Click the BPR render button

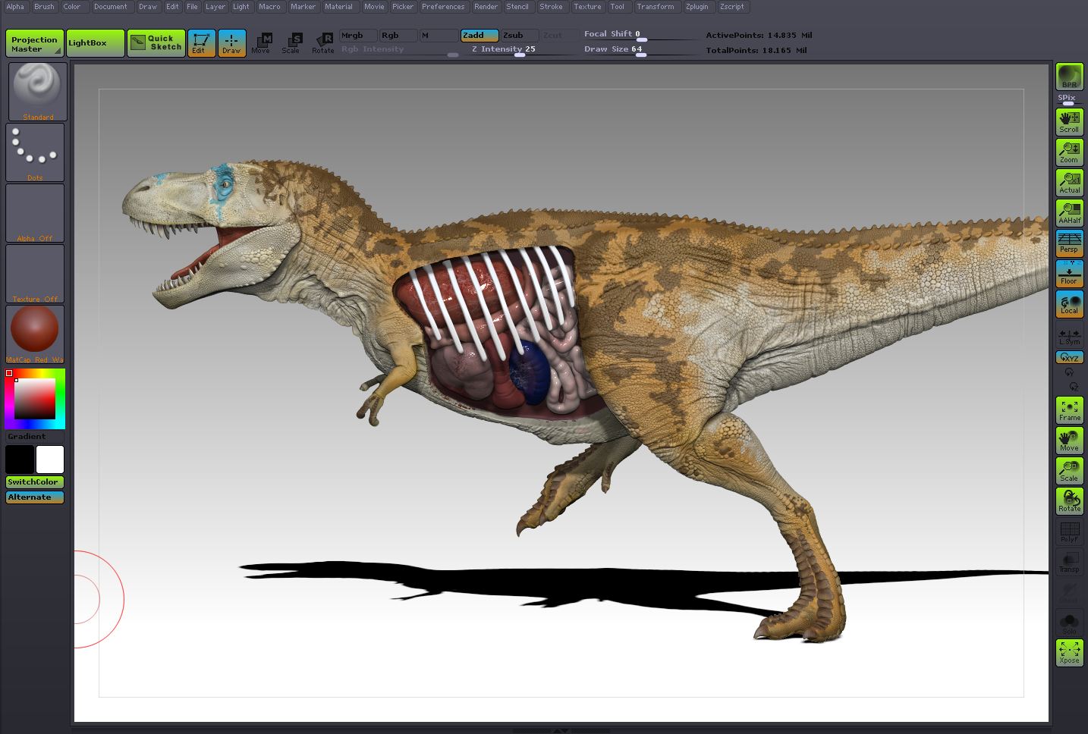(1069, 77)
